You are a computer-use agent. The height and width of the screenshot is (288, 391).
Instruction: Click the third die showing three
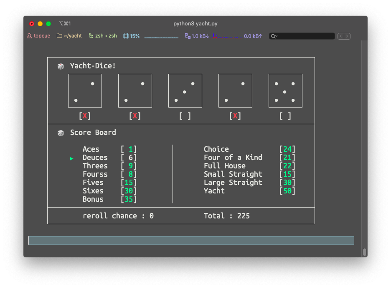[185, 90]
